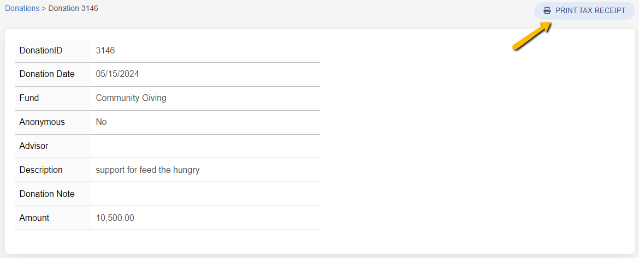Click the PRINT TAX RECEIPT button label
Image resolution: width=639 pixels, height=258 pixels.
point(590,11)
